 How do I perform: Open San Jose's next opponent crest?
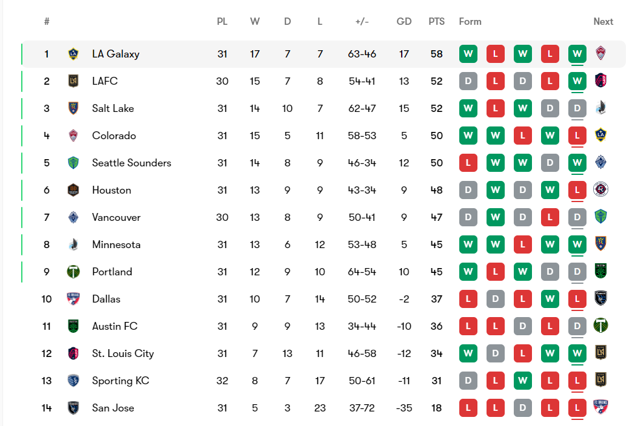point(600,408)
